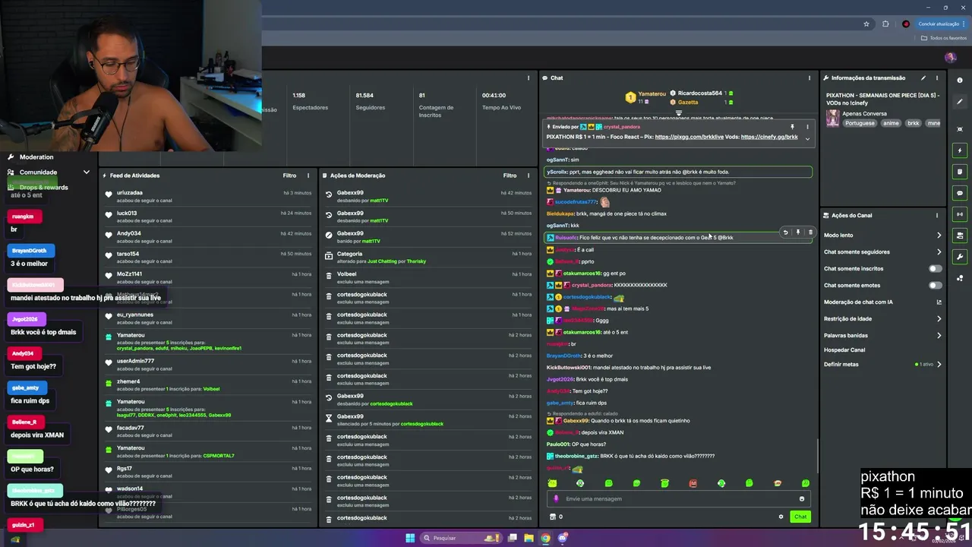Click the Portuguese stream tag
The width and height of the screenshot is (972, 547).
tap(860, 123)
